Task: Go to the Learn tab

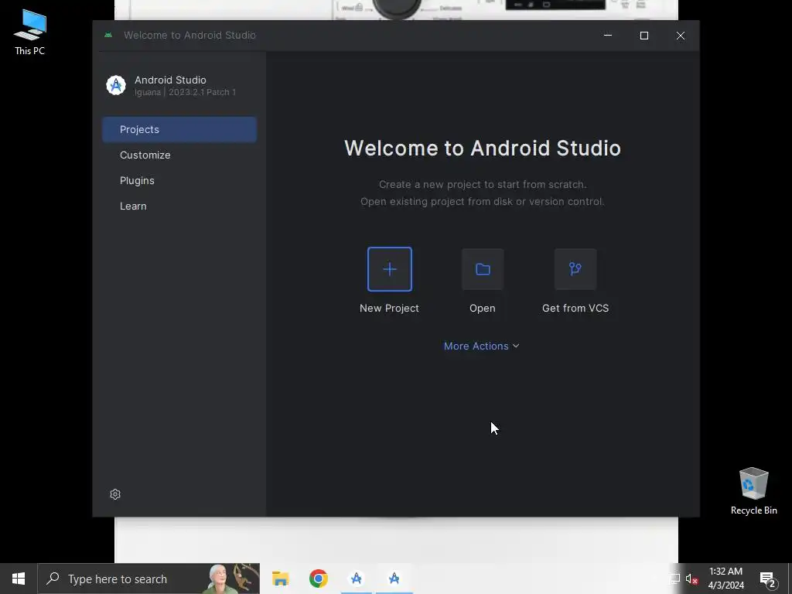Action: click(179, 206)
